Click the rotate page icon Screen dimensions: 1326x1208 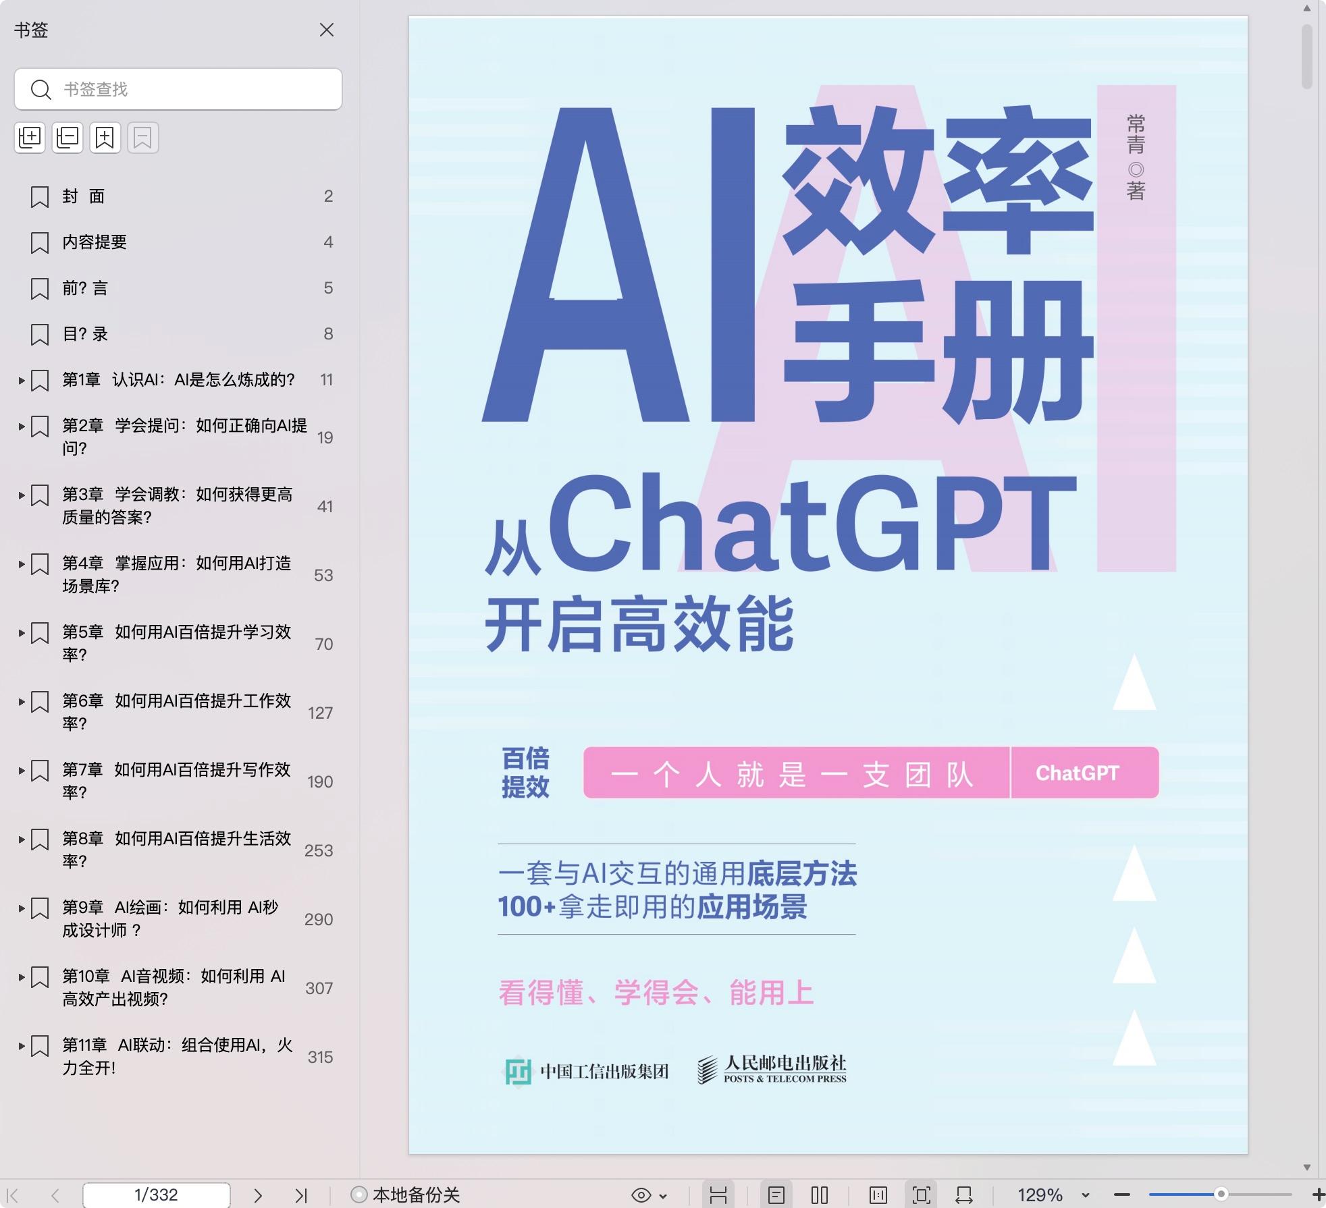point(964,1195)
